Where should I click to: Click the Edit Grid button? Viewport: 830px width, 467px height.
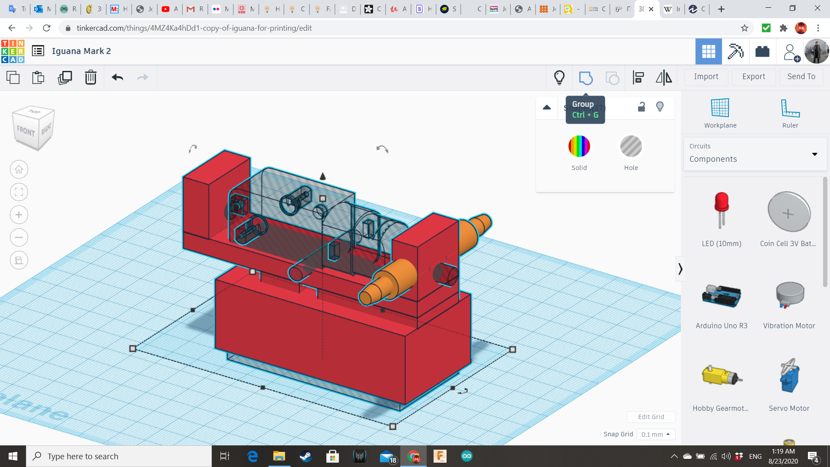point(651,417)
